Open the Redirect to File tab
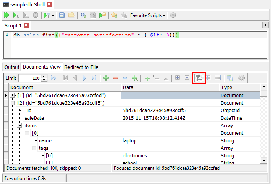 81,67
